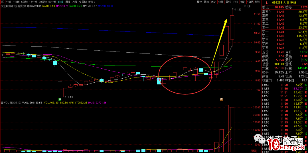This screenshot has height=153, width=308.
Task: Click the MA120: 9.17 label
Action: click(90, 6)
